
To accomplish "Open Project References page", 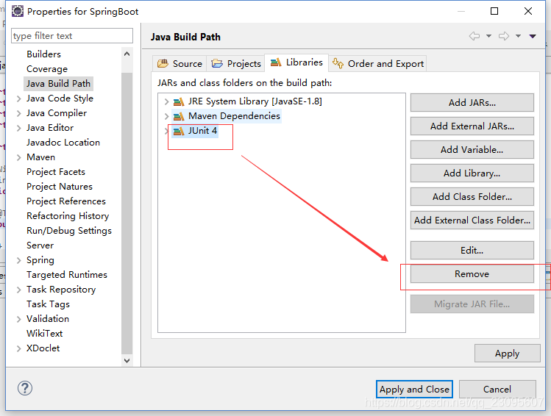I will click(66, 201).
